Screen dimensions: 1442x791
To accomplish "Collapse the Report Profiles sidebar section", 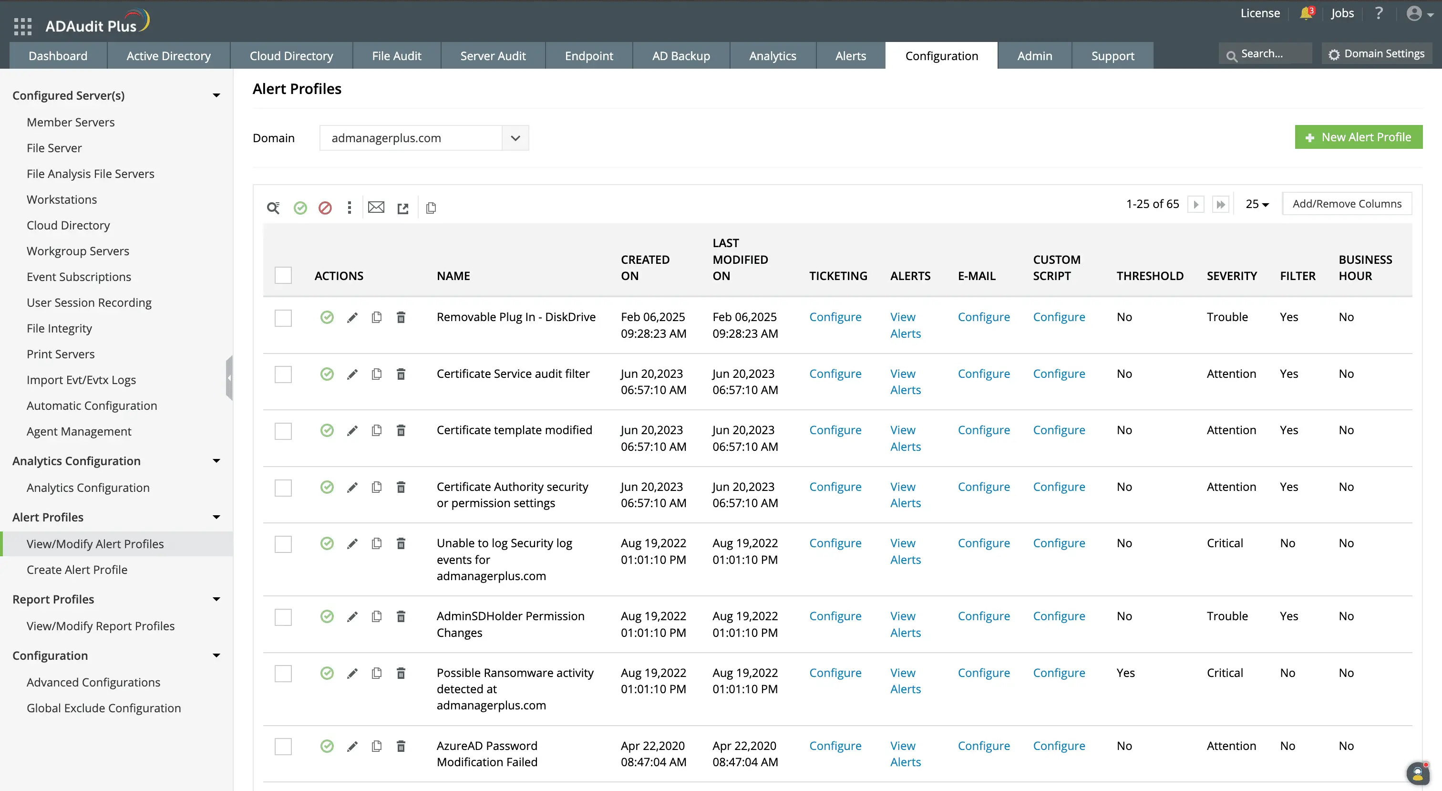I will pos(216,599).
